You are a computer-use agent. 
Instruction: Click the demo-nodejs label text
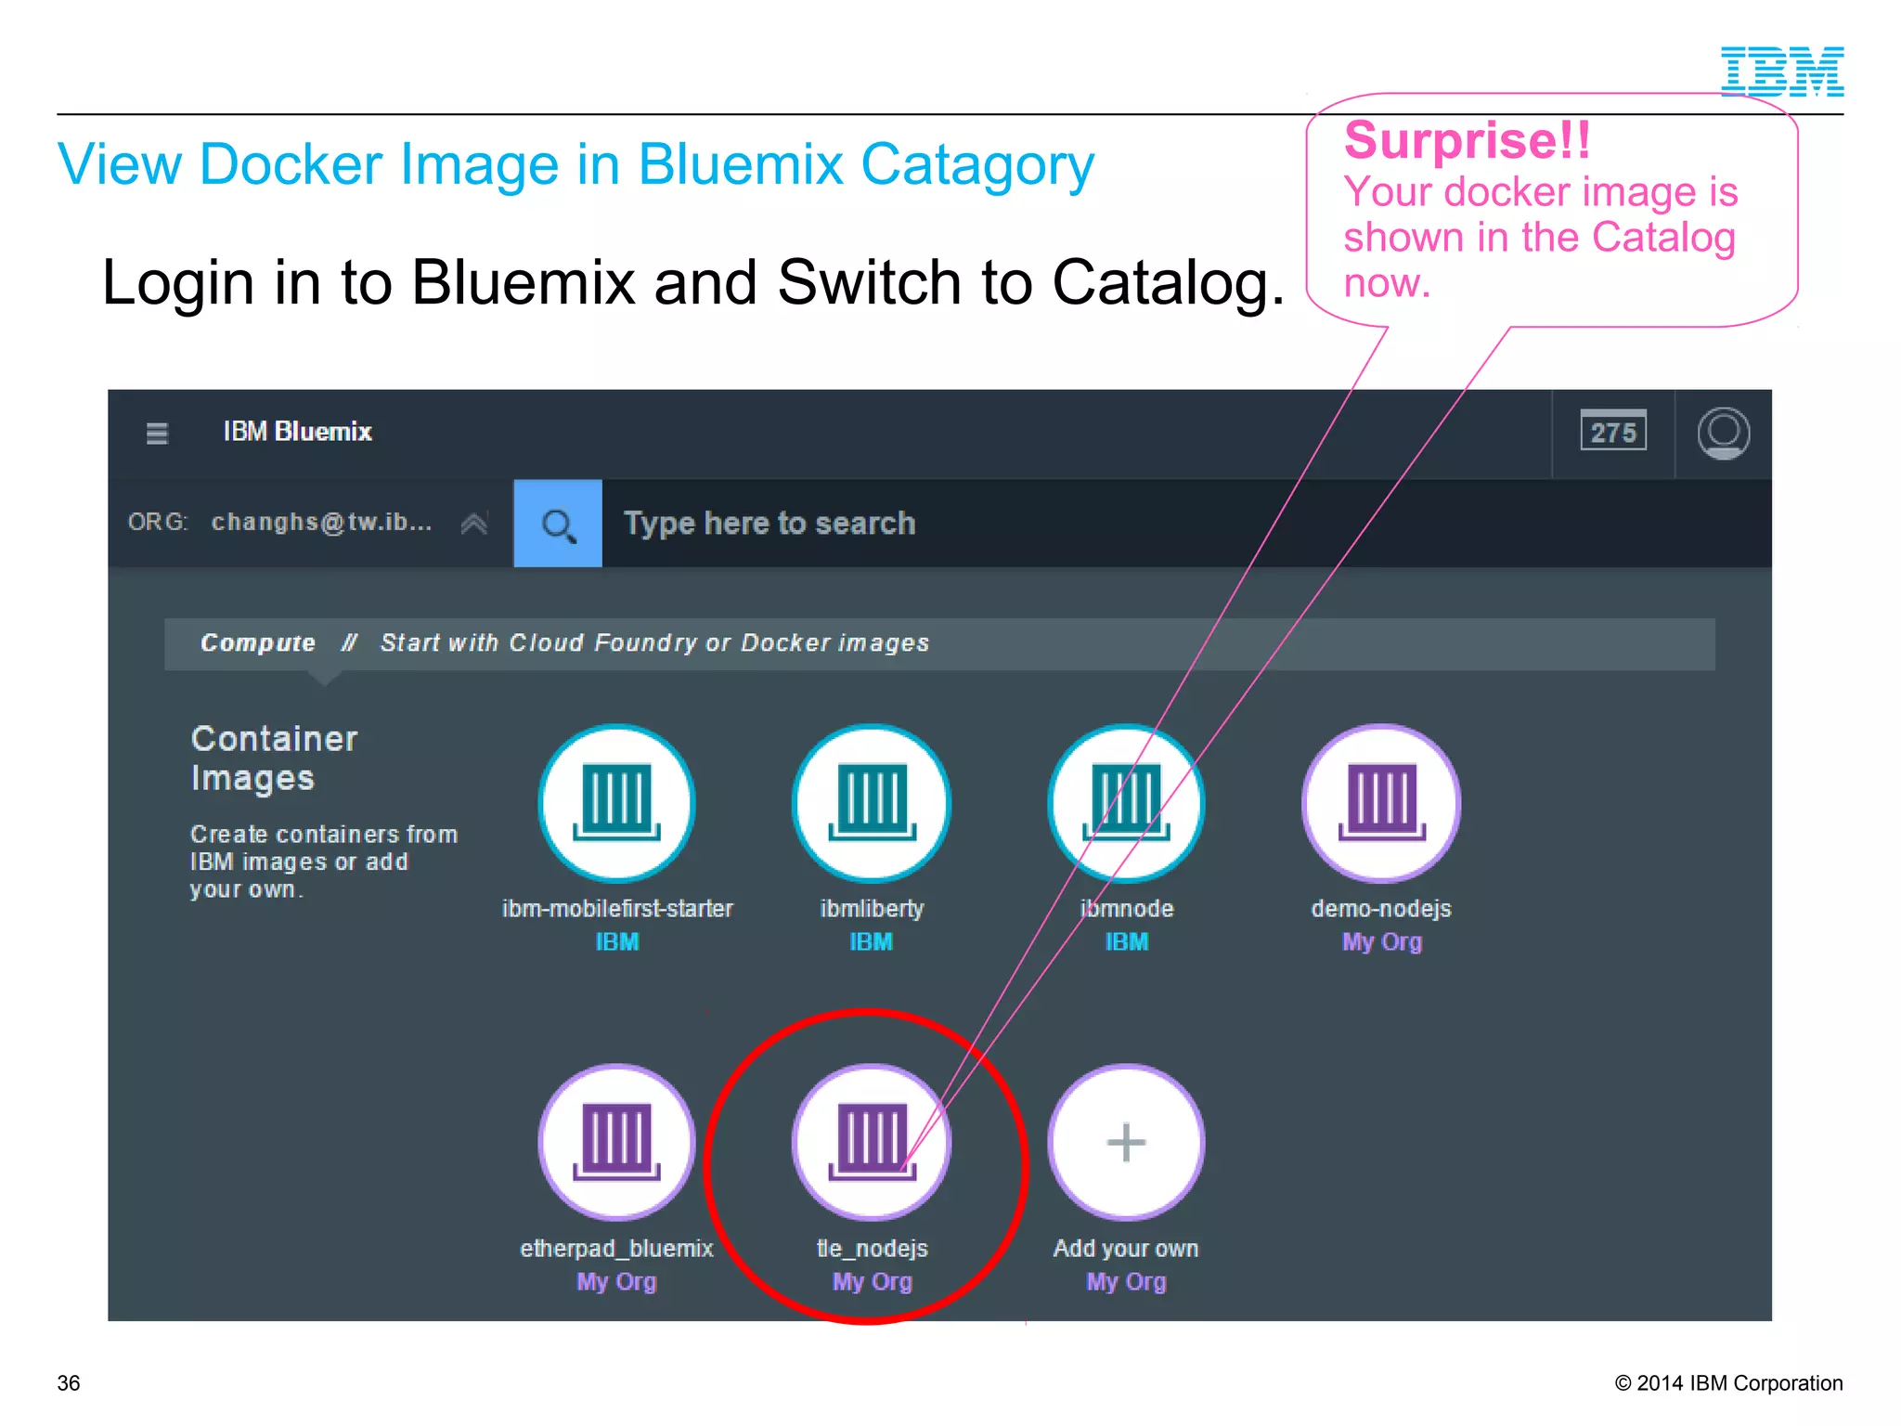click(1381, 909)
